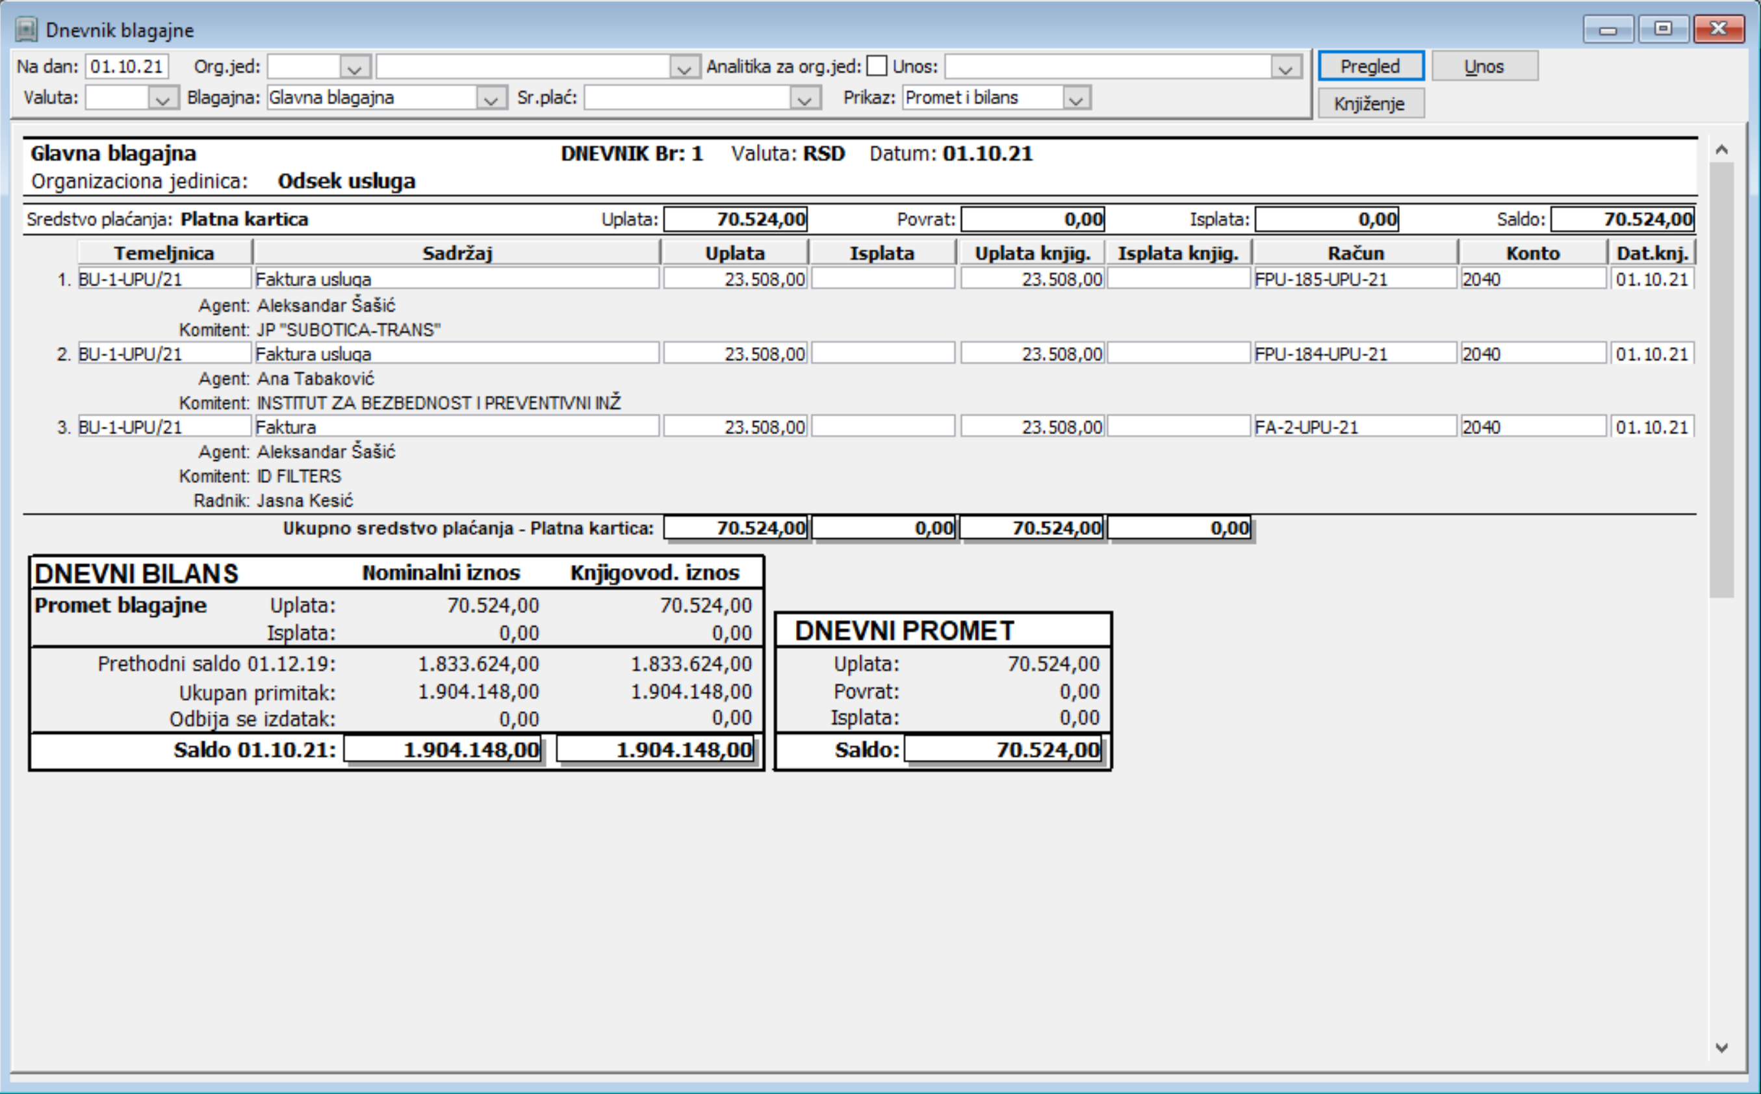Click the scroll up arrow
This screenshot has width=1761, height=1094.
click(x=1721, y=150)
